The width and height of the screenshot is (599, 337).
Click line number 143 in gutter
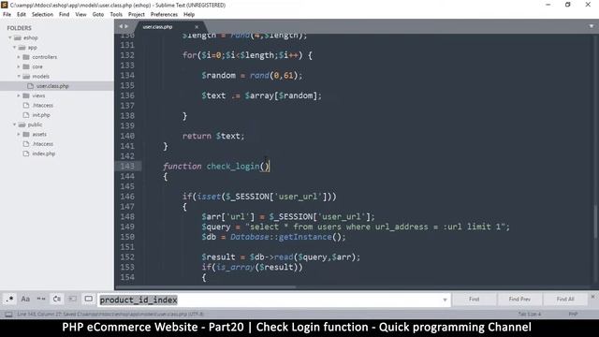tap(127, 167)
